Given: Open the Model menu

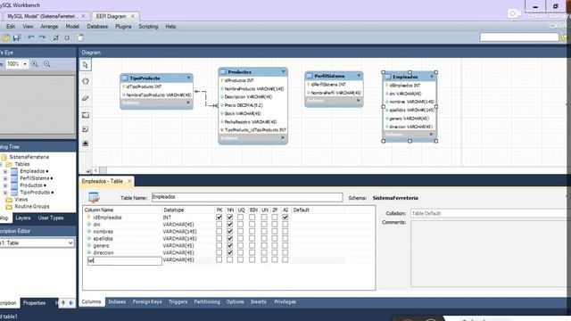Looking at the screenshot, I should pos(72,27).
